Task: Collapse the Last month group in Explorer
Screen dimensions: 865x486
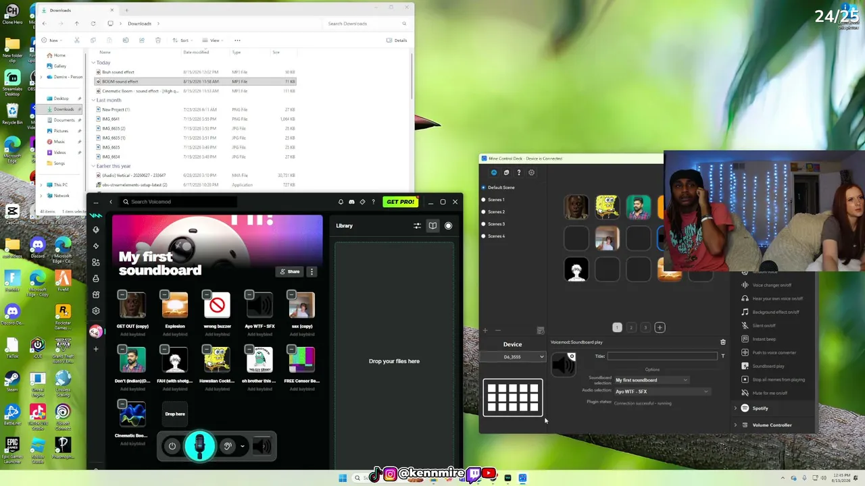Action: tap(93, 100)
